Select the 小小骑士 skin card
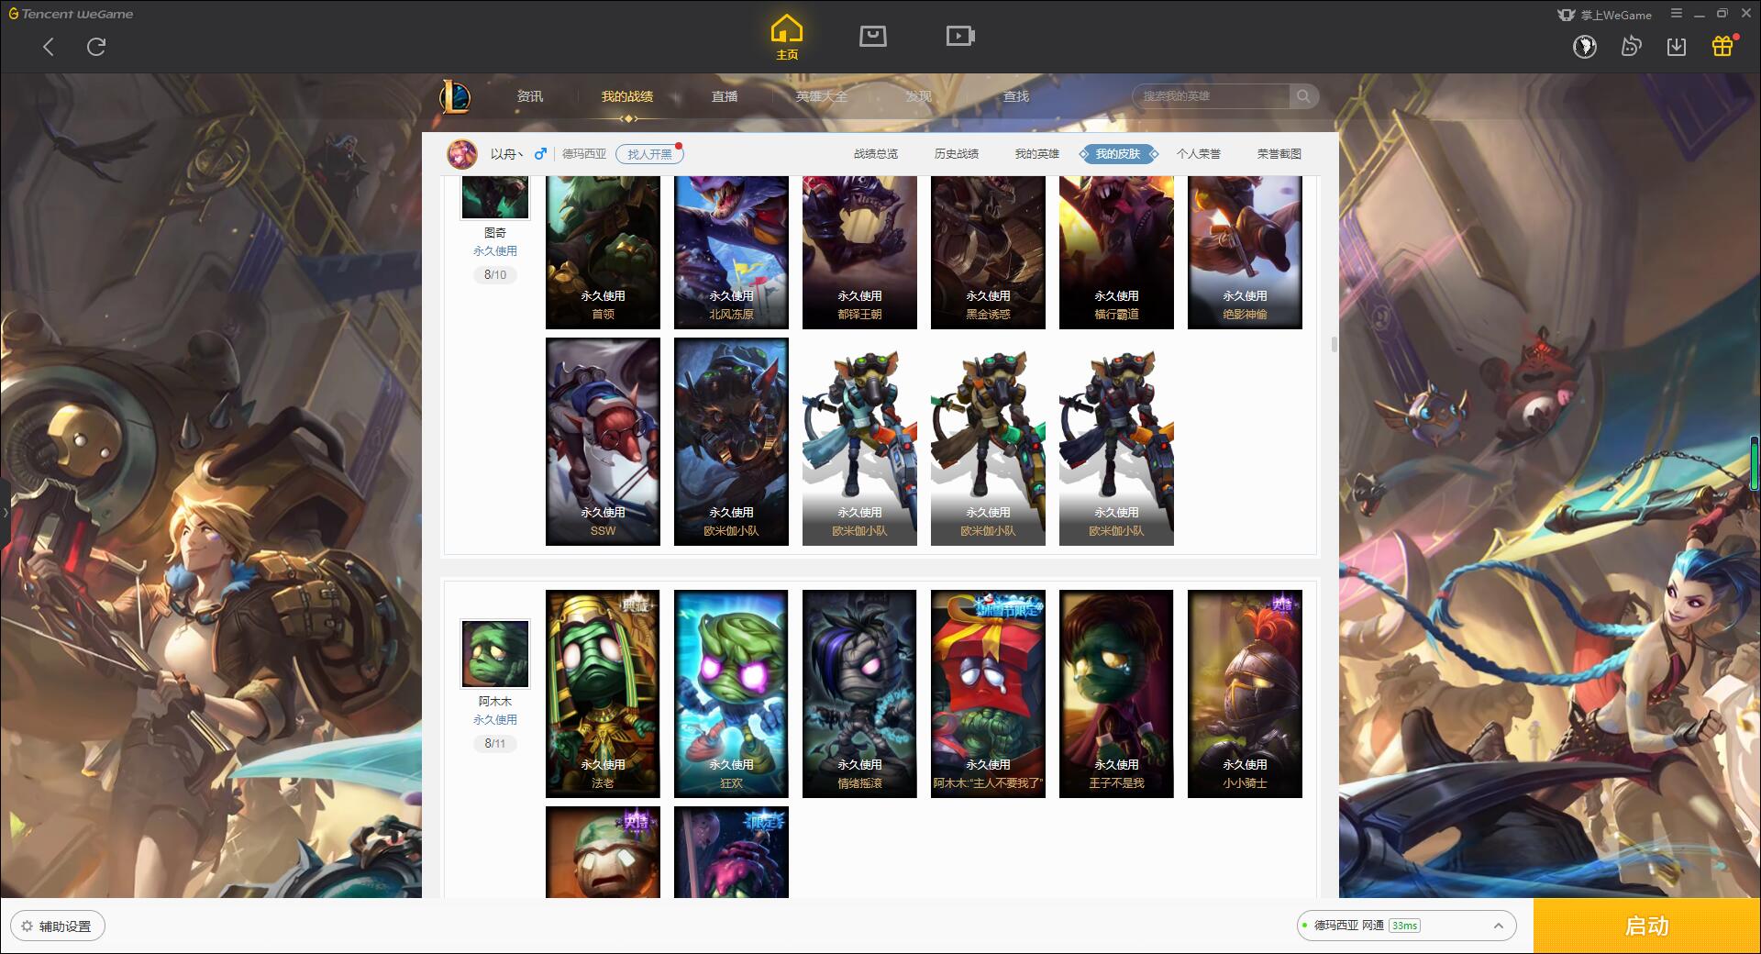This screenshot has width=1761, height=954. (1245, 693)
